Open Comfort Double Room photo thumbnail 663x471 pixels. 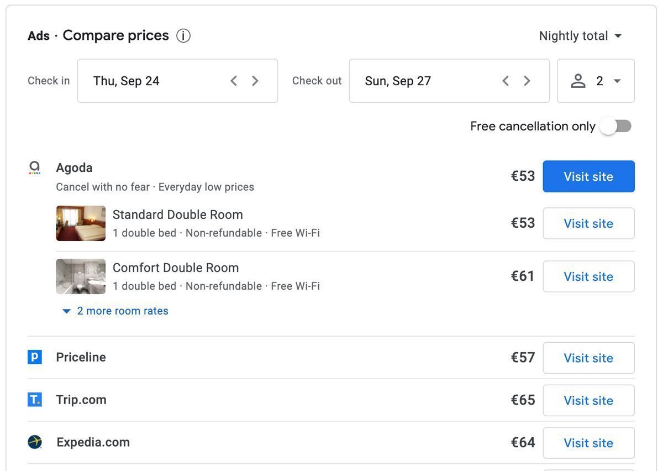[81, 276]
